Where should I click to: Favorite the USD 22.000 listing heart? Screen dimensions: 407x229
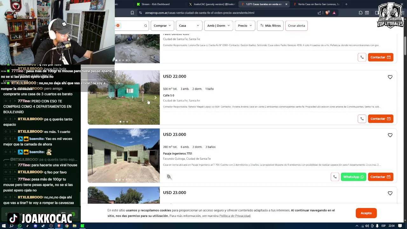390,77
